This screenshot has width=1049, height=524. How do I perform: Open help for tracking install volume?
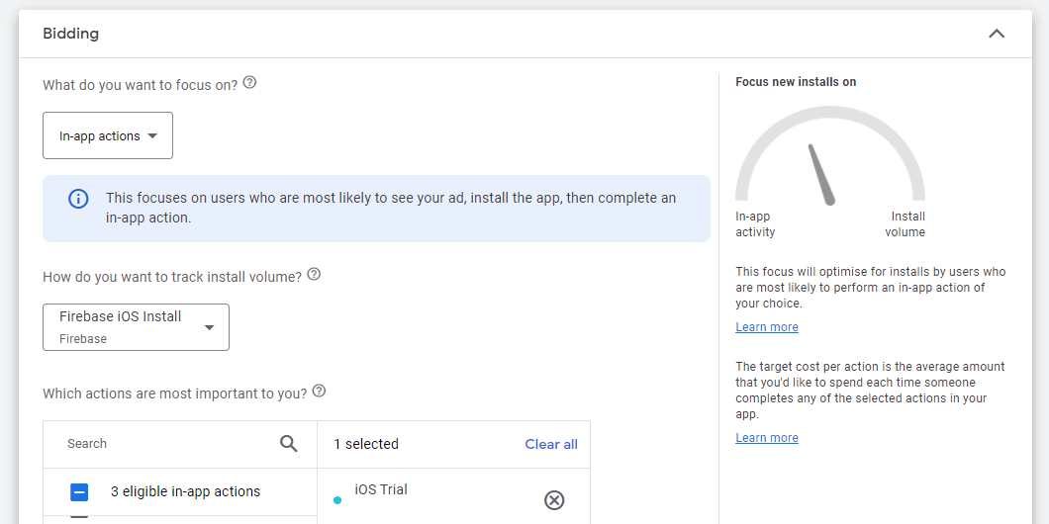314,275
